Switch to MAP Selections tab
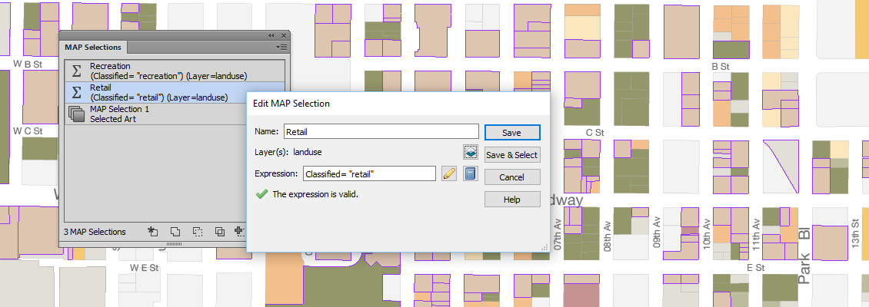This screenshot has width=869, height=307. (x=93, y=47)
